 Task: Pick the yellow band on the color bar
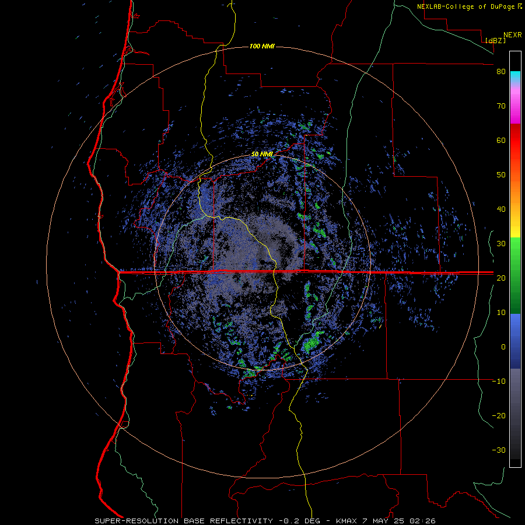coord(515,230)
